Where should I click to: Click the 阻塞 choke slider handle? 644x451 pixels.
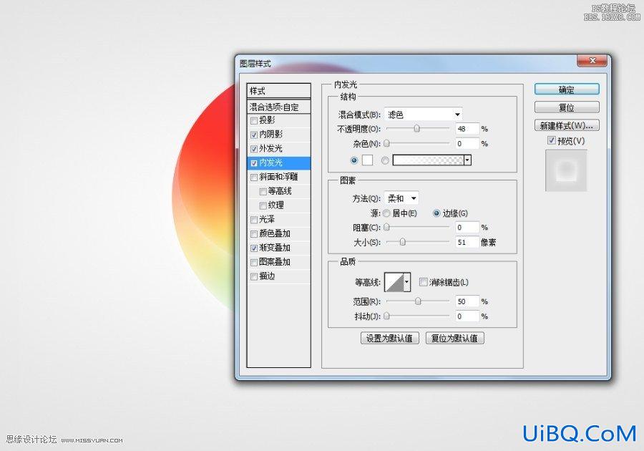click(386, 227)
